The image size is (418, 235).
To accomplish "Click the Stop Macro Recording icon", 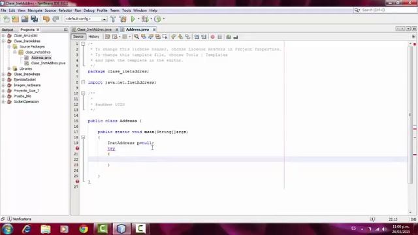I will tap(219, 37).
